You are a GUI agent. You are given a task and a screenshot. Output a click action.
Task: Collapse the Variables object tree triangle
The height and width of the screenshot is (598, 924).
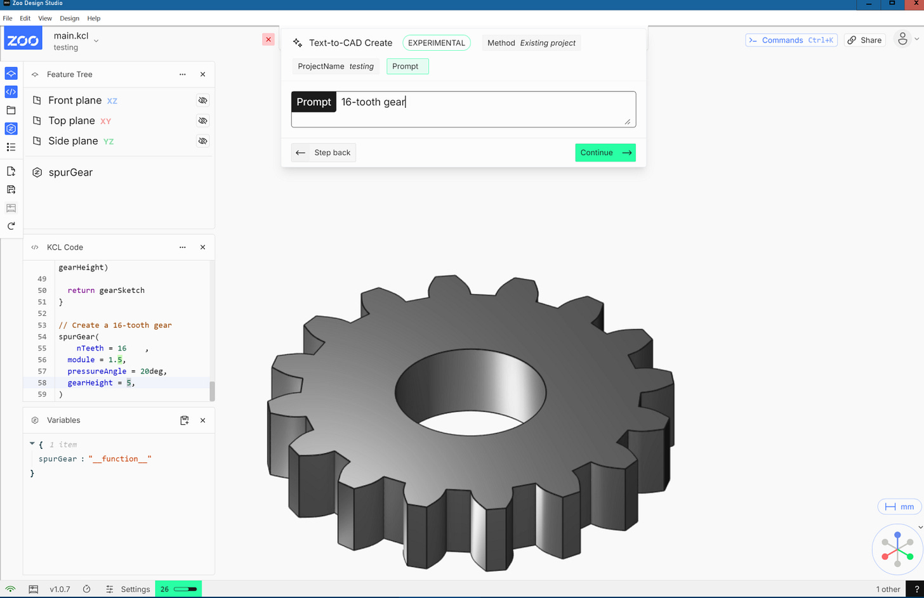pos(32,444)
